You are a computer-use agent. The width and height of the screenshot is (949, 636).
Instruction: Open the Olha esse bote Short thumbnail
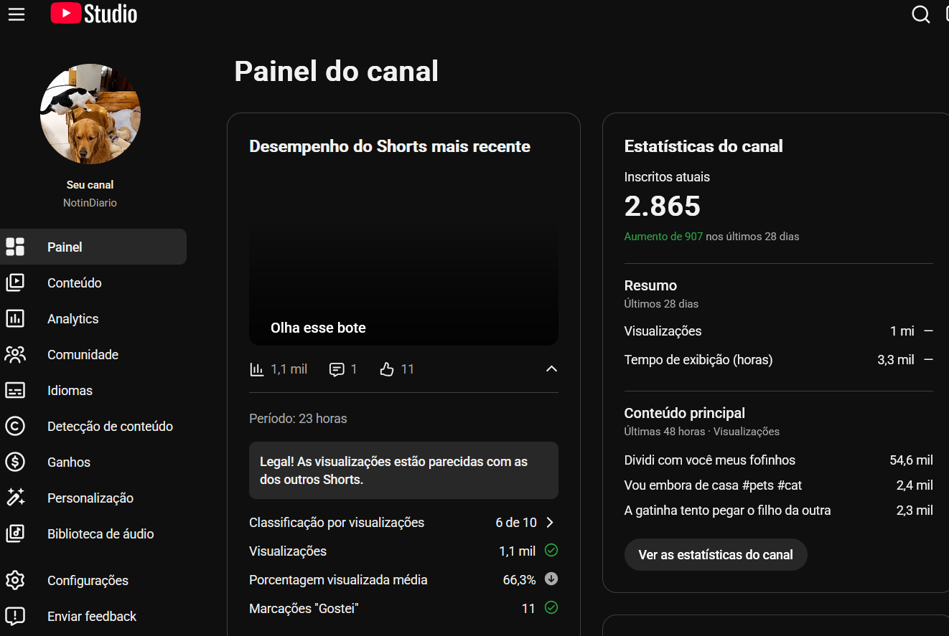(x=403, y=258)
